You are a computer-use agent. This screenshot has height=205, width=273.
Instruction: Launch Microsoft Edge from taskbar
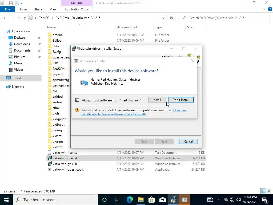tap(130, 200)
